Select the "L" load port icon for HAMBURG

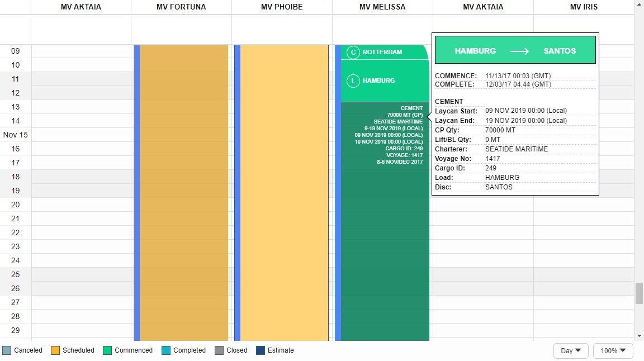[x=353, y=80]
